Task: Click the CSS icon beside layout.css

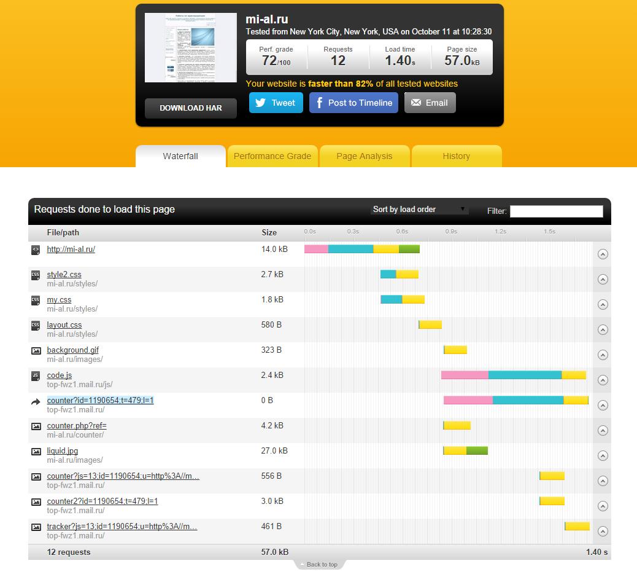Action: click(36, 325)
